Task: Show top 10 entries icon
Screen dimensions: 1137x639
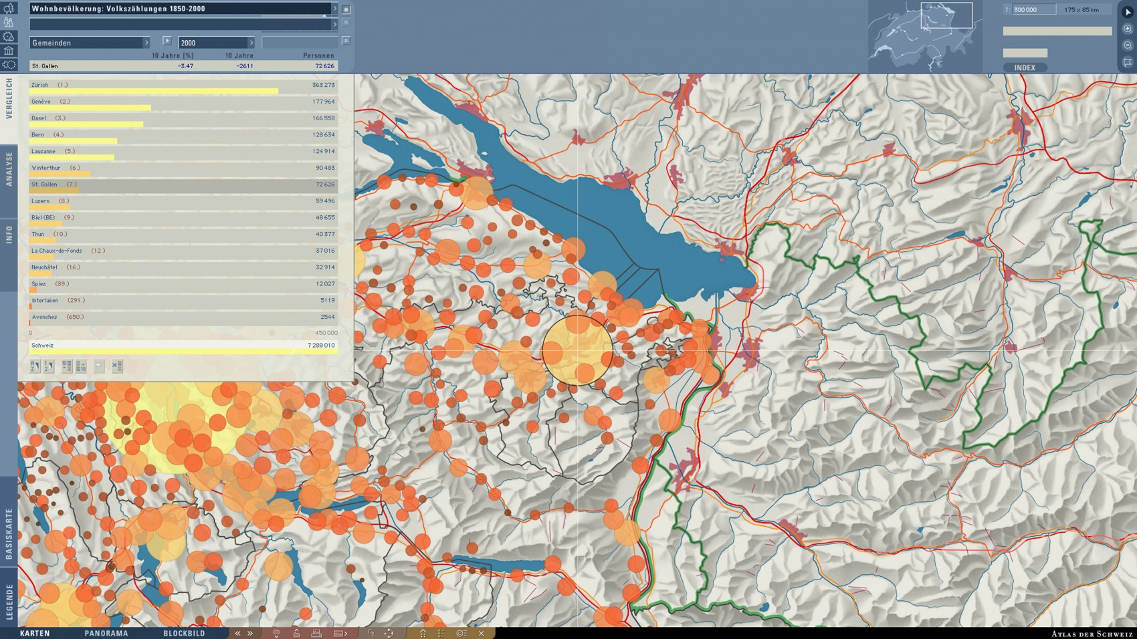Action: (66, 366)
